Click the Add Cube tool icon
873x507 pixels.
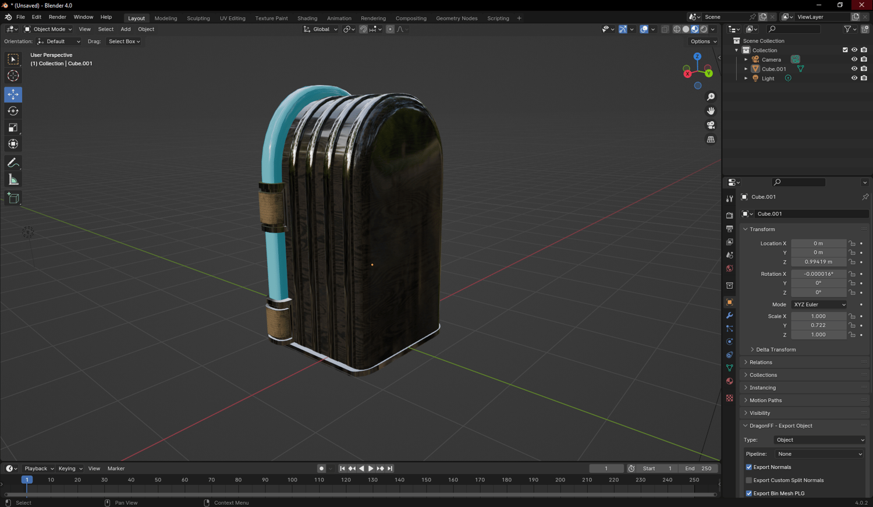pyautogui.click(x=13, y=198)
